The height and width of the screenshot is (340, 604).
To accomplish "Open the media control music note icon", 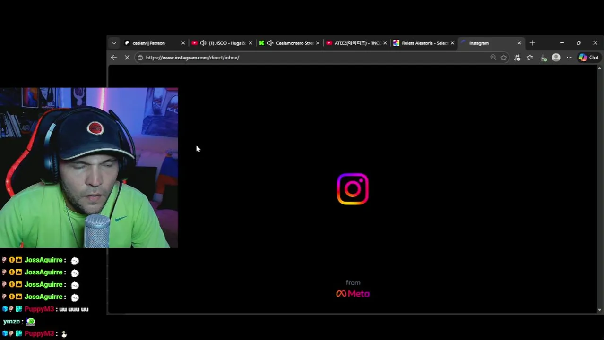I will [517, 58].
